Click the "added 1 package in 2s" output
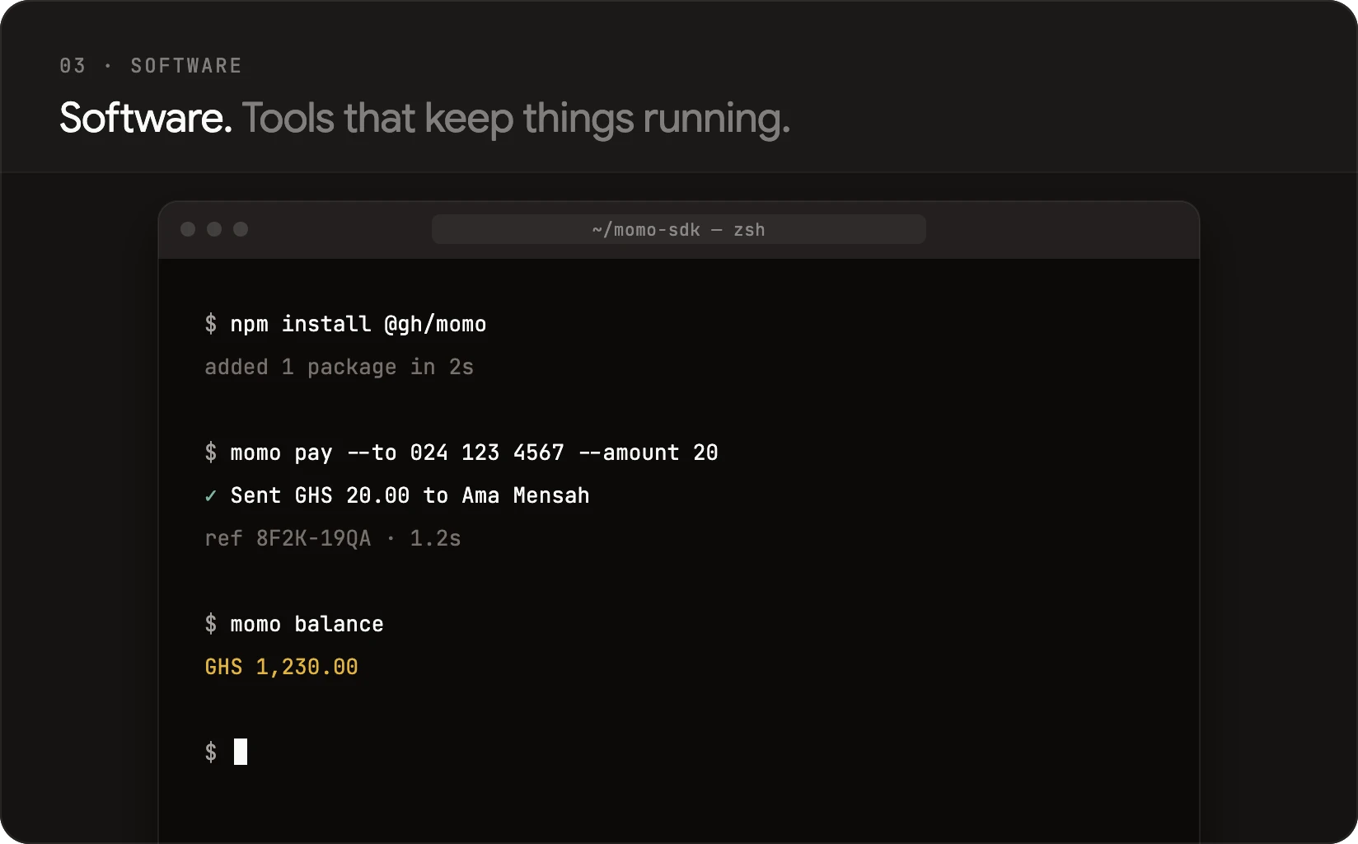Screen dimensions: 1358x844 tap(339, 367)
